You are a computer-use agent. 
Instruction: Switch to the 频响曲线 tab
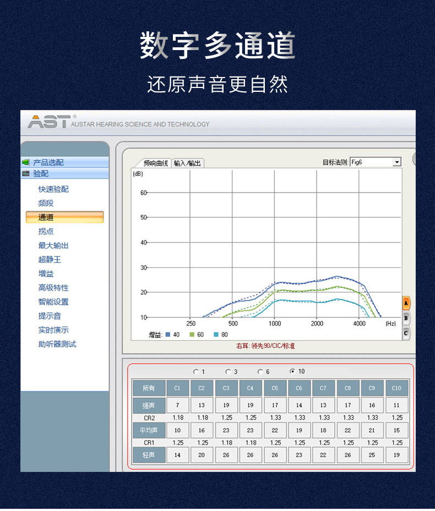pyautogui.click(x=155, y=163)
